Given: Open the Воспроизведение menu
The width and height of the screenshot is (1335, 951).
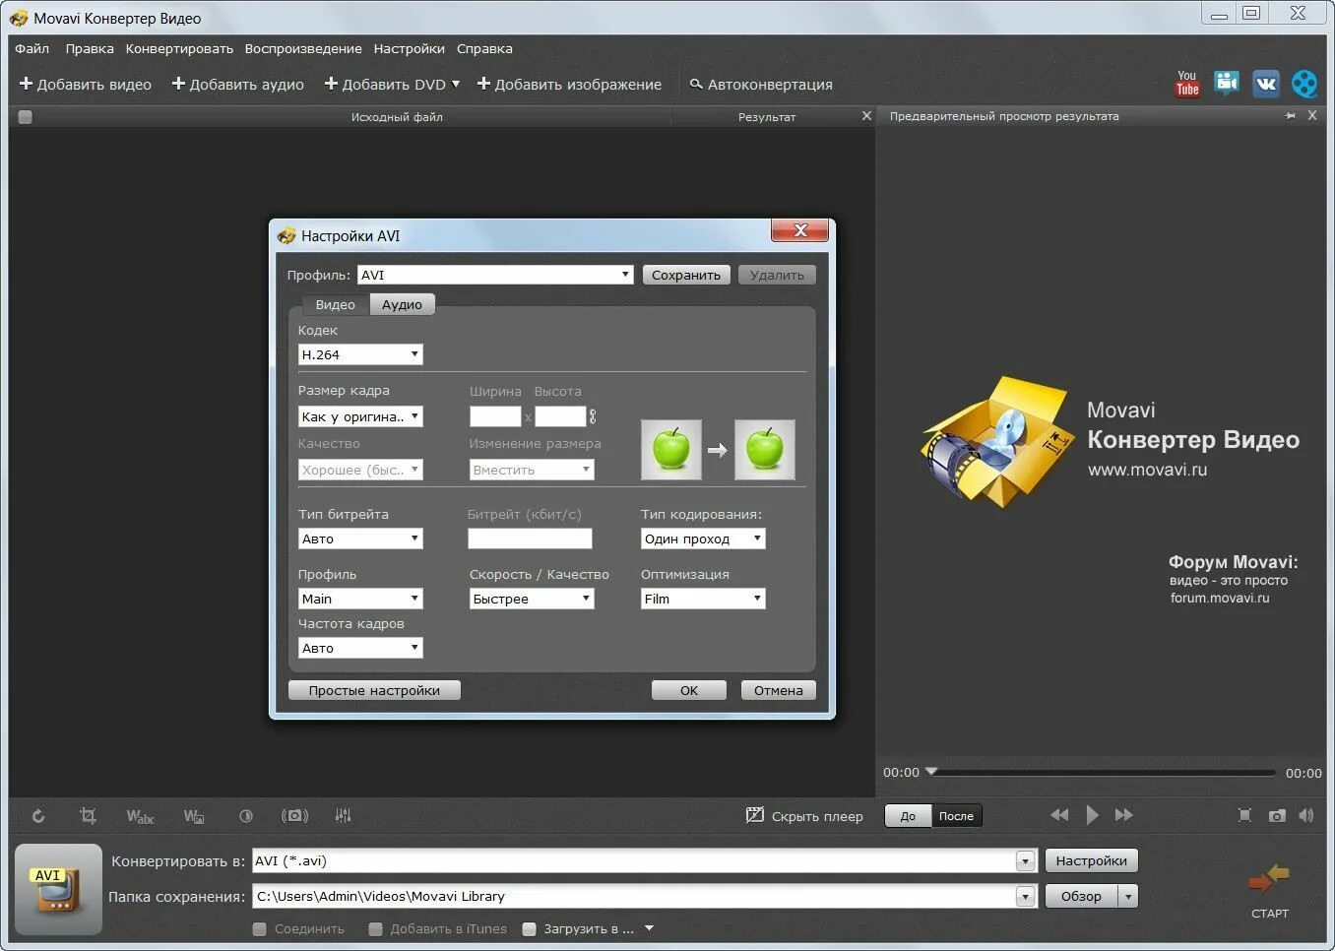Looking at the screenshot, I should tap(303, 48).
